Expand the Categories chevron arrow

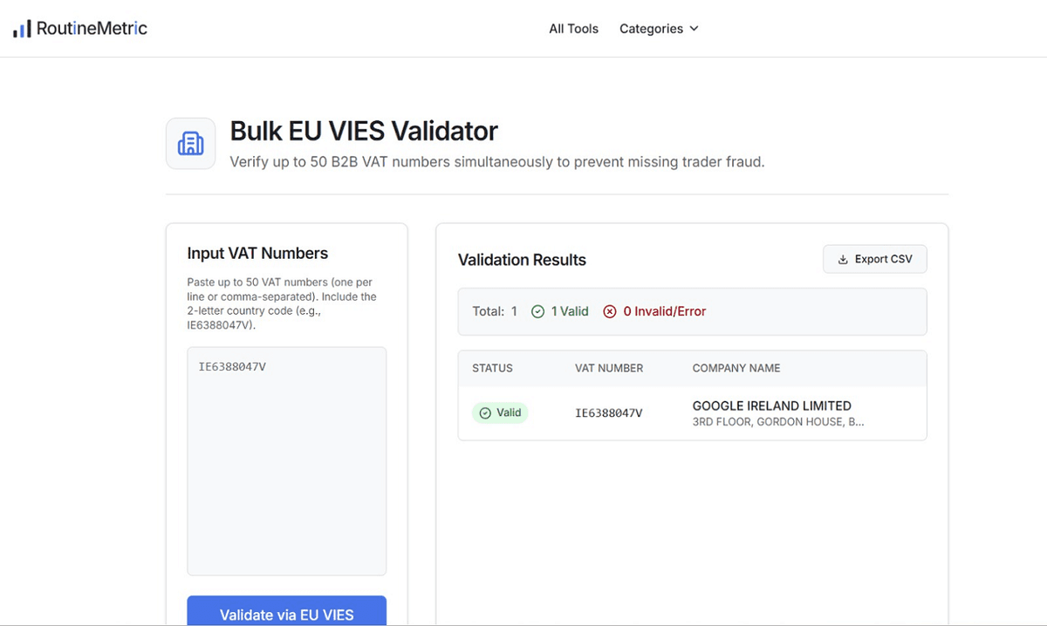pyautogui.click(x=694, y=29)
